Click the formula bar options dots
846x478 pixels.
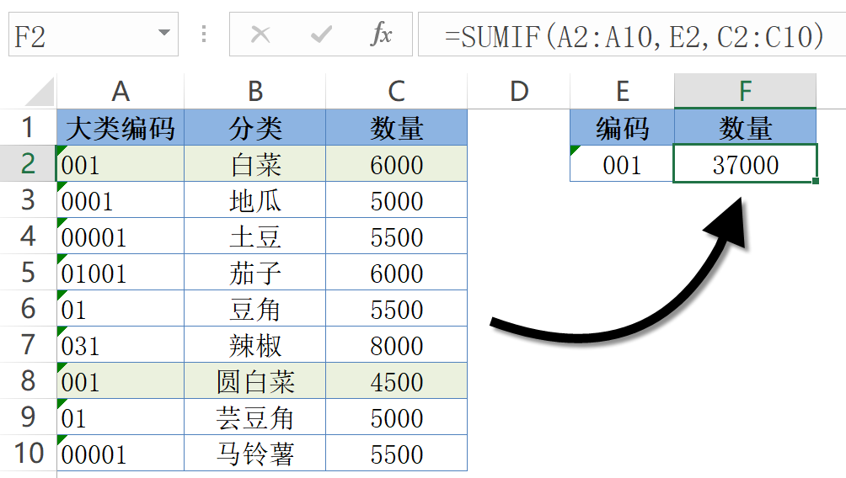point(203,34)
